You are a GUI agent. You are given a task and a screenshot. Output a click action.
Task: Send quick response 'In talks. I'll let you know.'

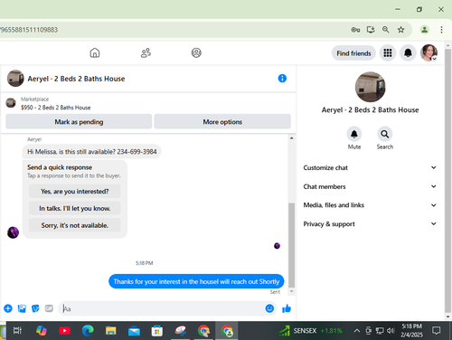(74, 208)
